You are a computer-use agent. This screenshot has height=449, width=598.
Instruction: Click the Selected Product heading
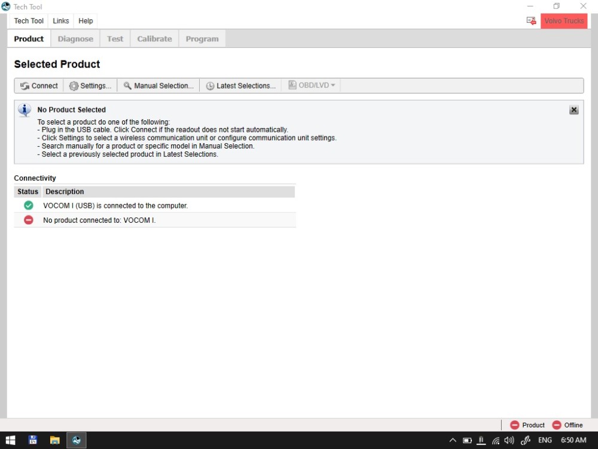pyautogui.click(x=57, y=64)
